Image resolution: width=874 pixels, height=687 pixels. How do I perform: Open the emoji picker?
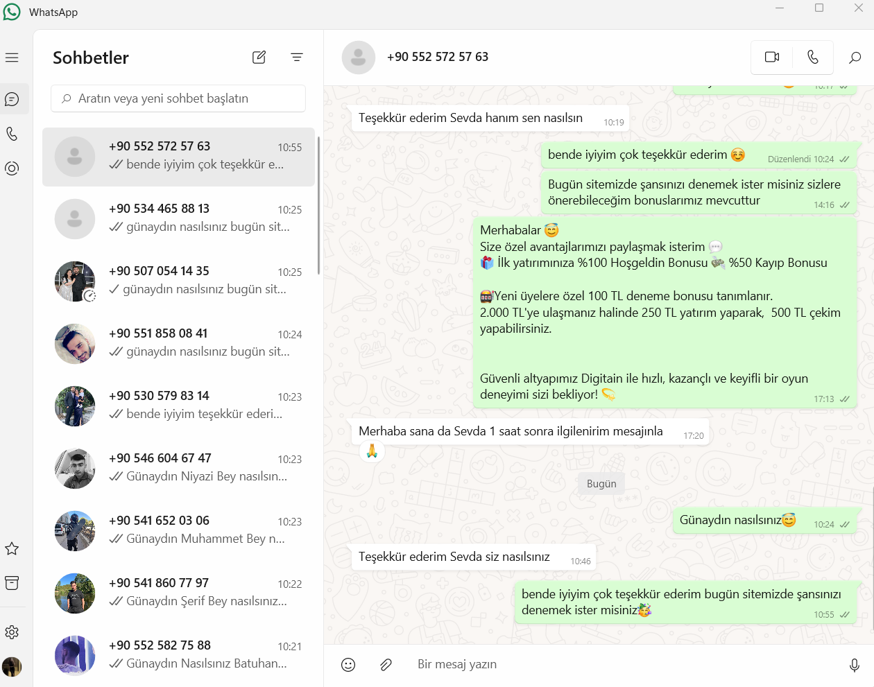(348, 665)
